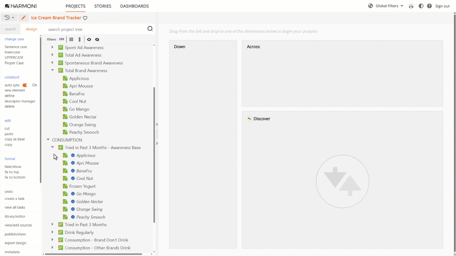The width and height of the screenshot is (456, 256).
Task: Open the history dropdown button
Action: [x=9, y=17]
